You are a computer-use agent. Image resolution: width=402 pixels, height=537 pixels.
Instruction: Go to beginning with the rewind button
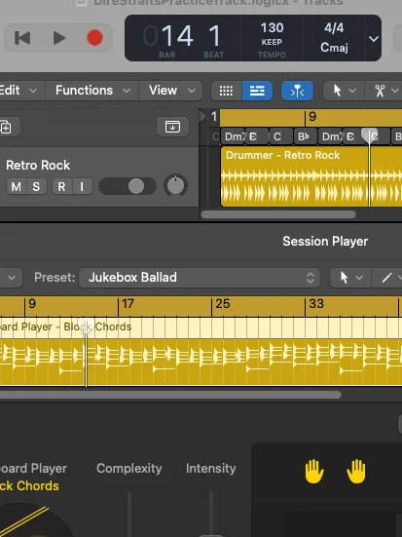[x=22, y=38]
